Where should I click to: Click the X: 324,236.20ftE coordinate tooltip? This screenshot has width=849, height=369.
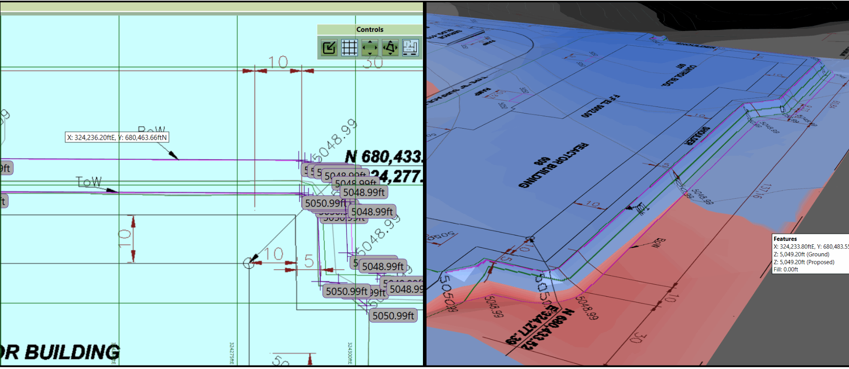117,137
